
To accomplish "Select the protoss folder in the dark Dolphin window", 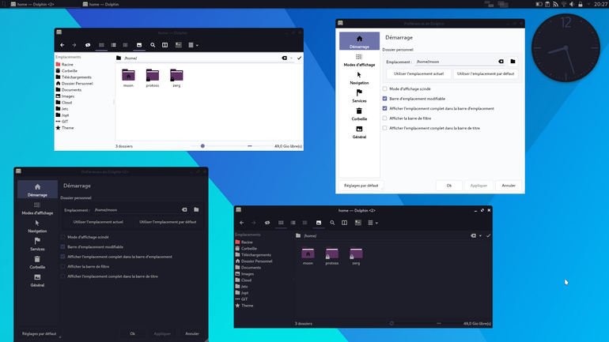I will (x=332, y=257).
